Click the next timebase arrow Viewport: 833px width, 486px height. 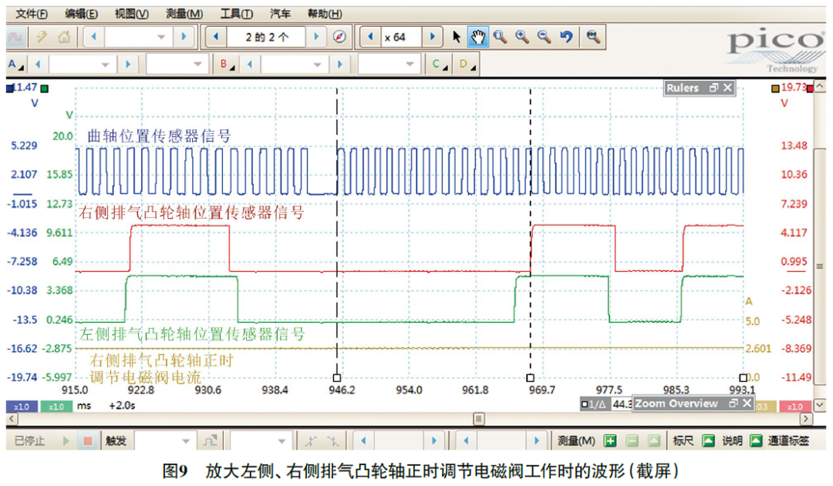184,37
